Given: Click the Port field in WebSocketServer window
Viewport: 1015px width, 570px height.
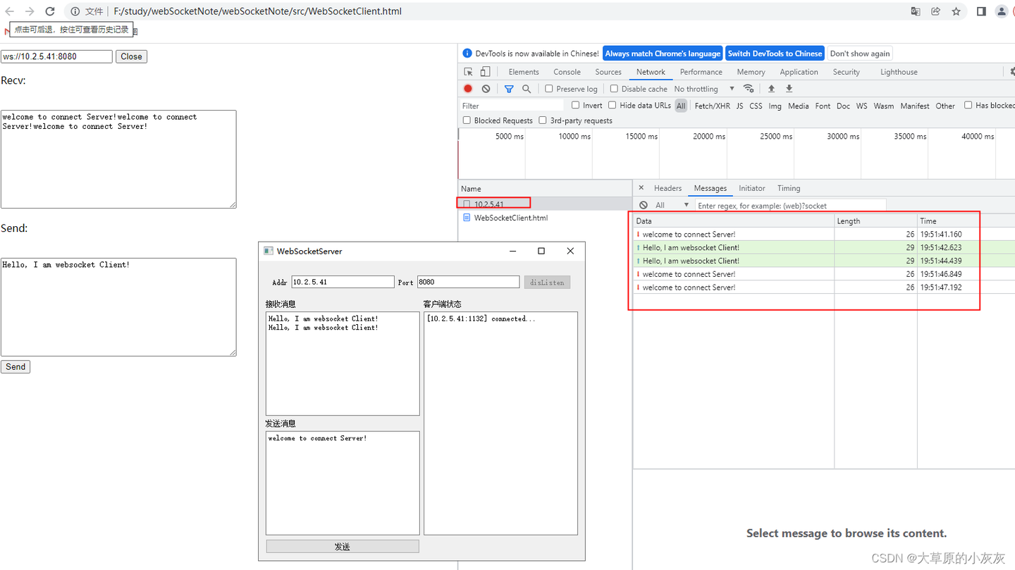Looking at the screenshot, I should [x=468, y=282].
